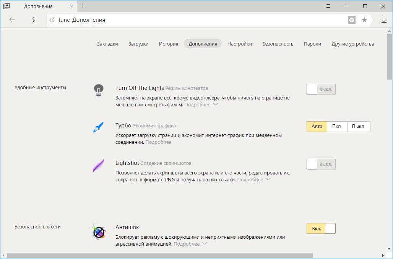Reload the page via refresh icon
Screen dimensions: 393x259
(x=52, y=20)
